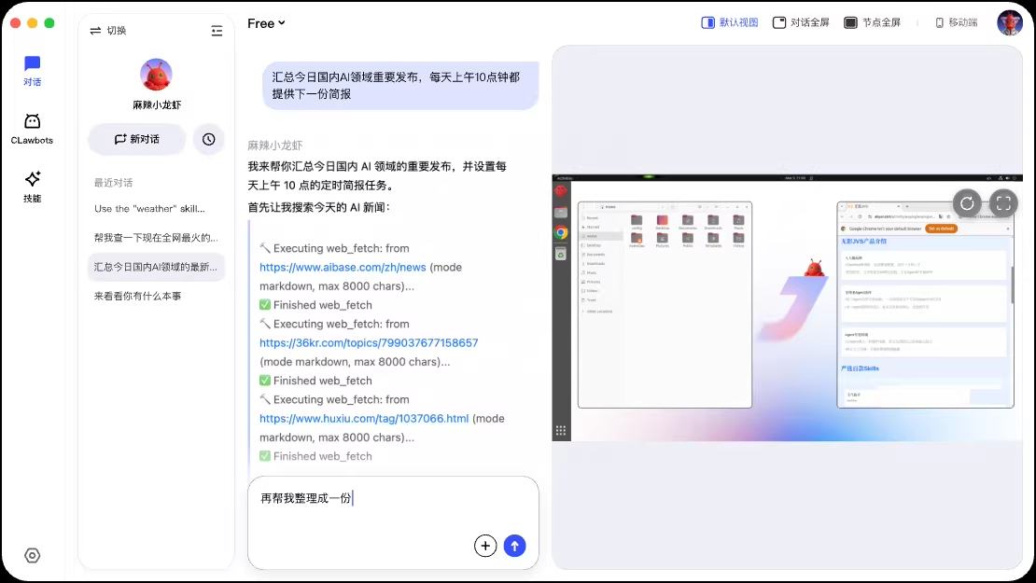The image size is (1036, 583).
Task: Switch to 默认视图 default view mode
Action: tap(730, 22)
